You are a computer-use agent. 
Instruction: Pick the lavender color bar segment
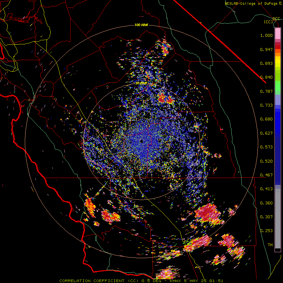[x=278, y=100]
